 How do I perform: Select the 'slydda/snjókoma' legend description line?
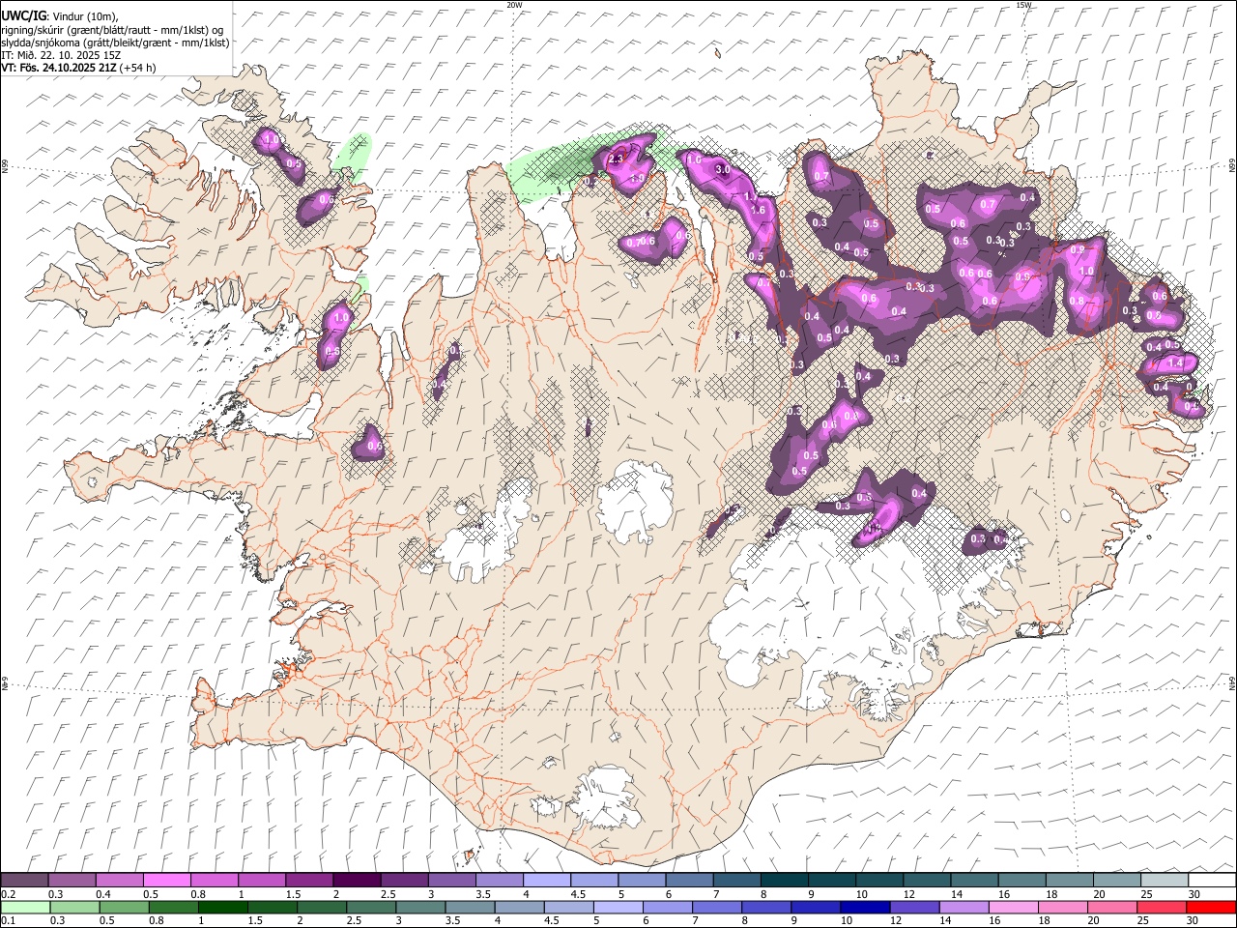115,43
